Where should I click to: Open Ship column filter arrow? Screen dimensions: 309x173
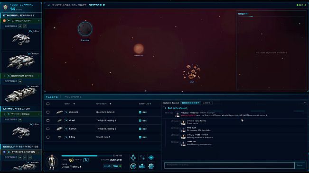click(x=74, y=104)
